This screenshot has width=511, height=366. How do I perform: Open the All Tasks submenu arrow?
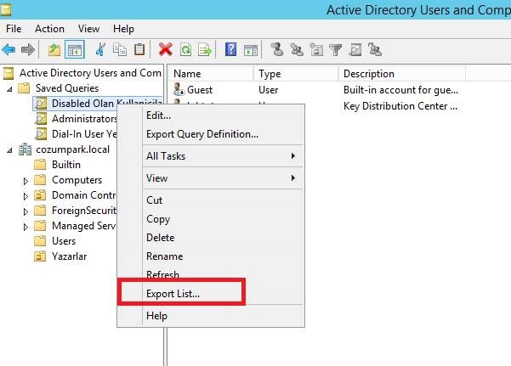pos(293,156)
